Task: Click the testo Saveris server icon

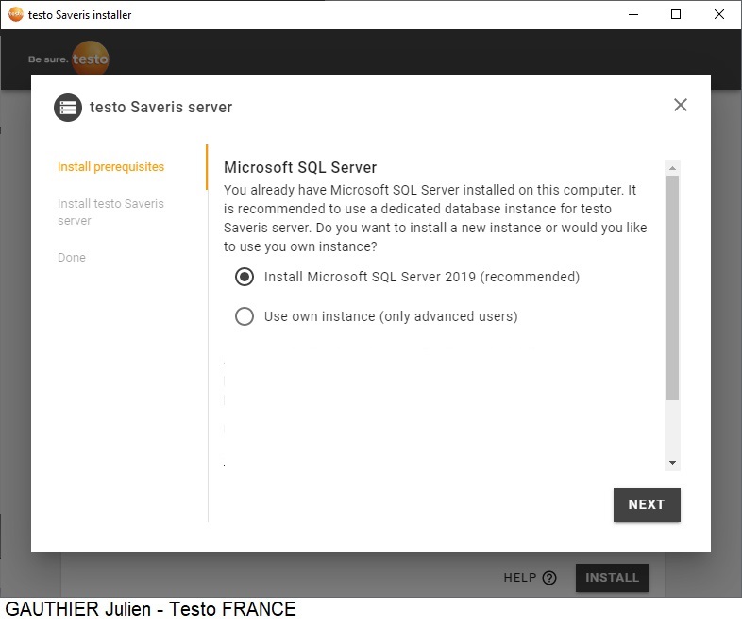Action: click(68, 108)
